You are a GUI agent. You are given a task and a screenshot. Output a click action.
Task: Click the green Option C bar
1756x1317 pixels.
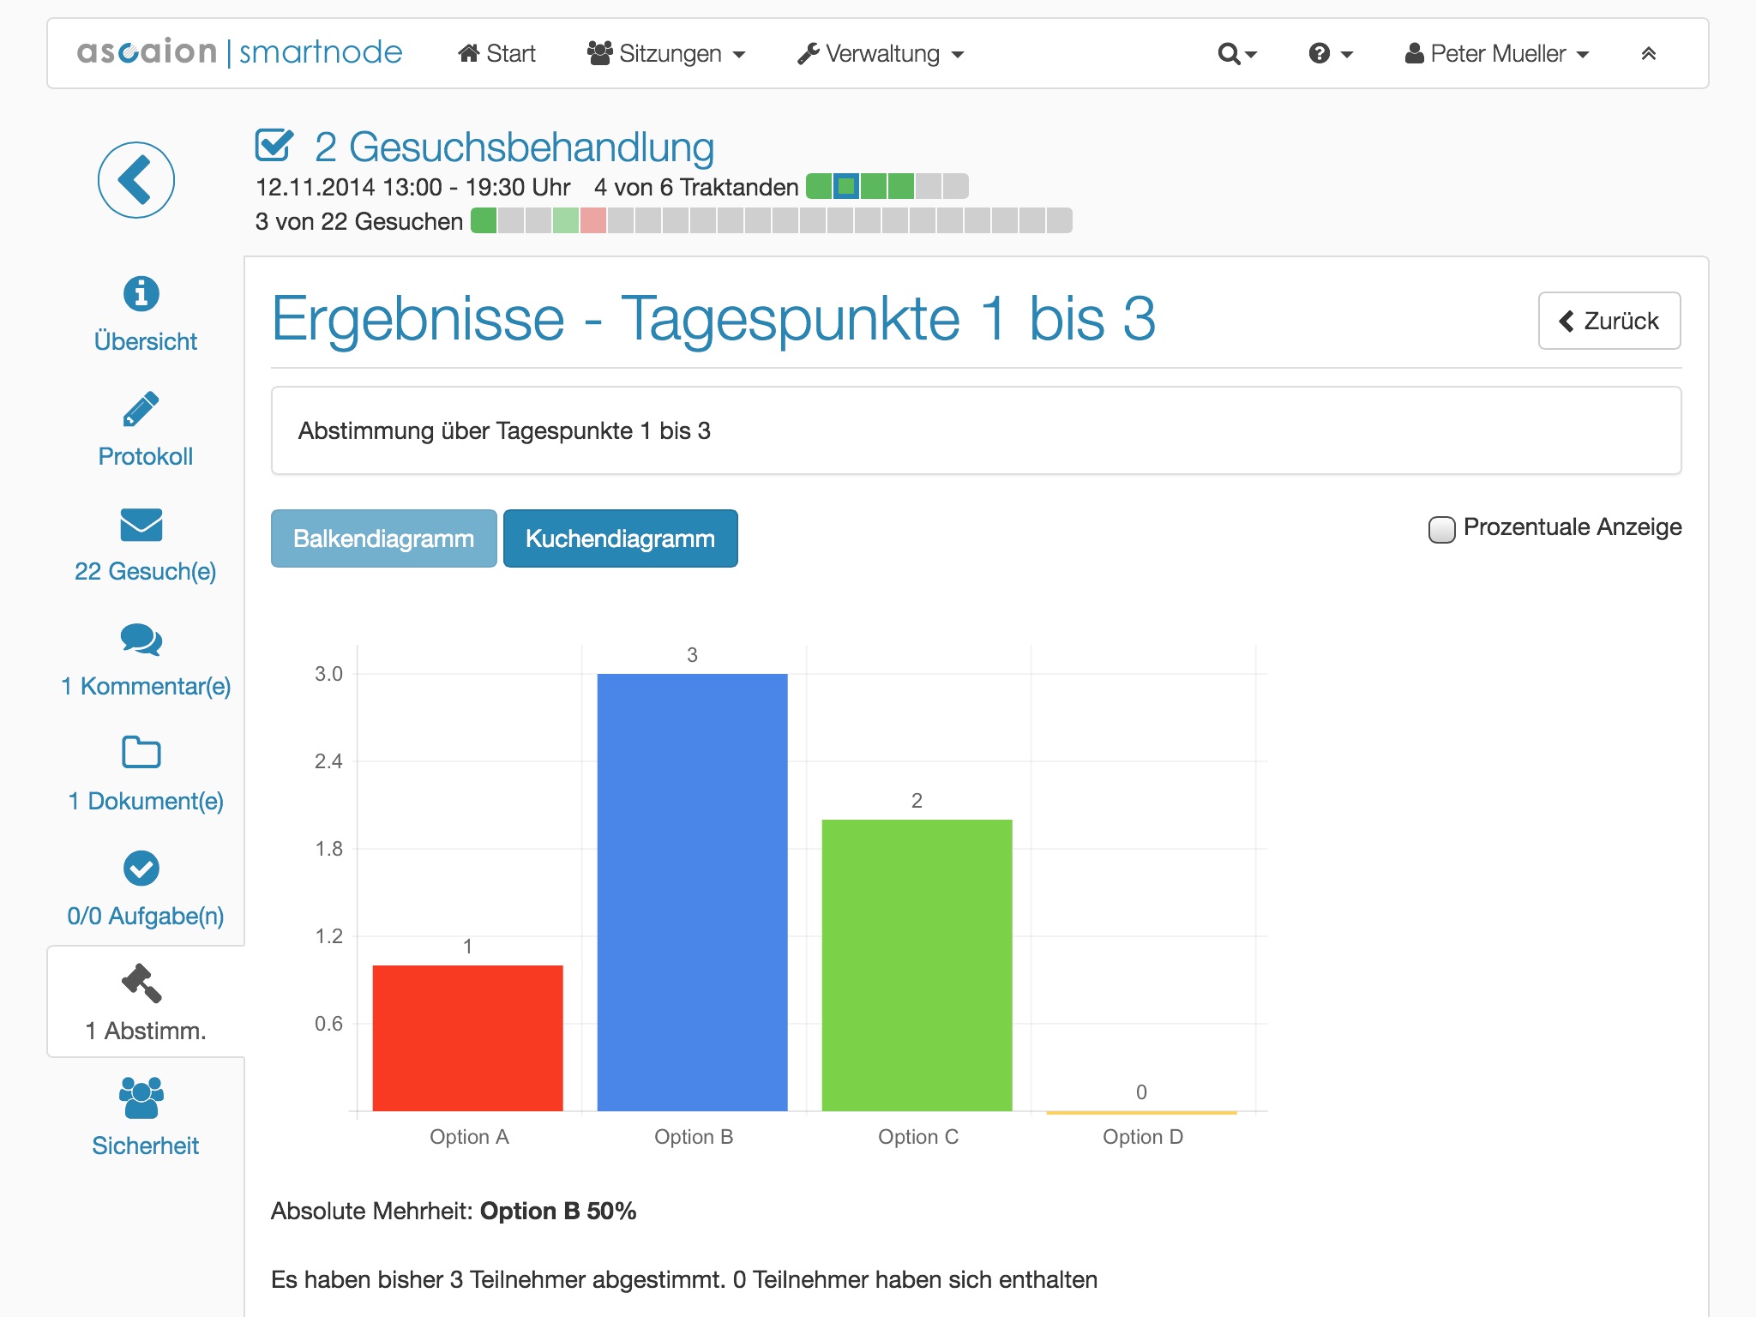917,965
